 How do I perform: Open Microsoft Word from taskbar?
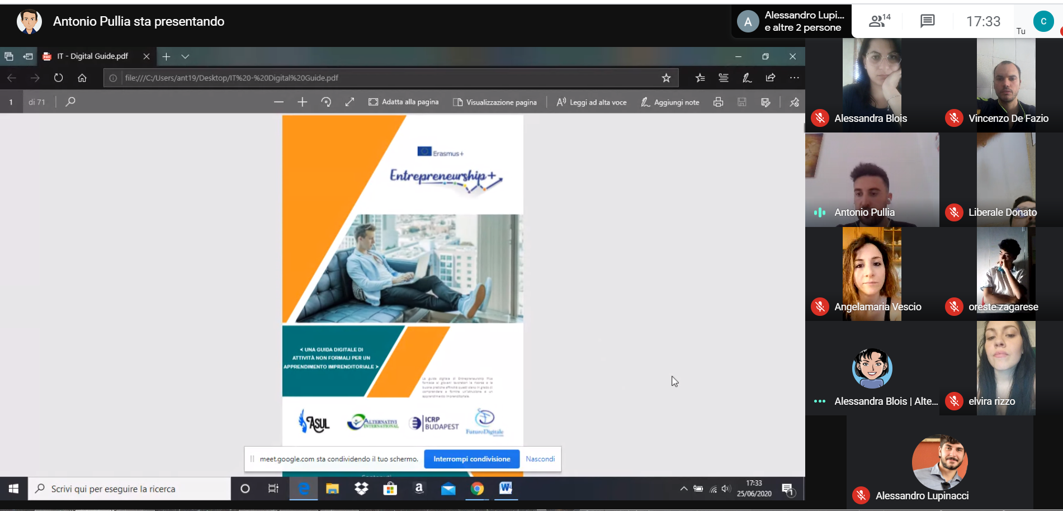tap(506, 489)
